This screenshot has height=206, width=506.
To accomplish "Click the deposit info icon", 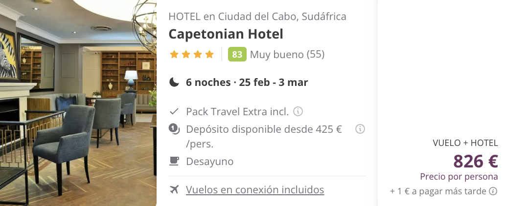I will [360, 129].
